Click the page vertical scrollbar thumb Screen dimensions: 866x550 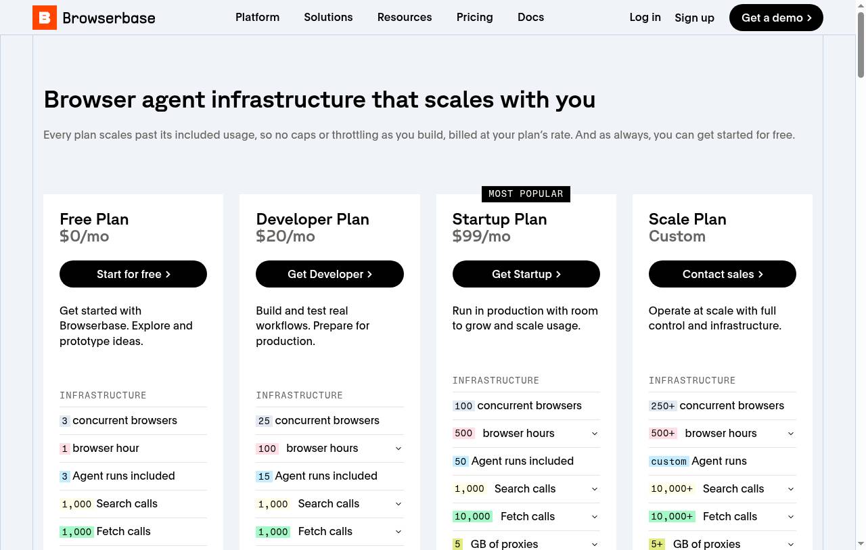(861, 44)
